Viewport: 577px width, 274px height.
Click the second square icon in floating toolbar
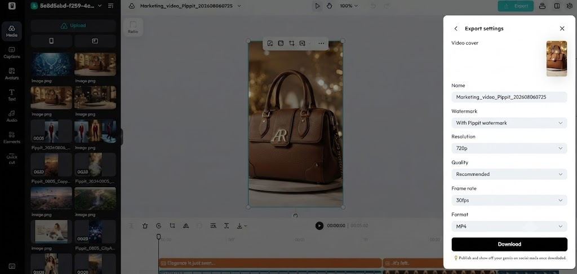(281, 43)
